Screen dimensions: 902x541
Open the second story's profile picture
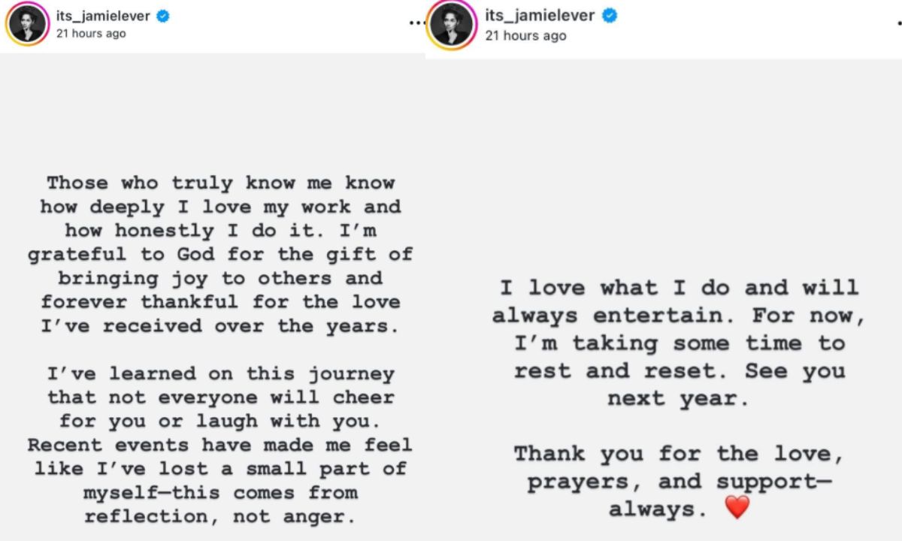(453, 25)
